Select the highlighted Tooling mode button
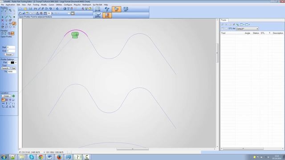The height and width of the screenshot is (160, 285). 107,15
